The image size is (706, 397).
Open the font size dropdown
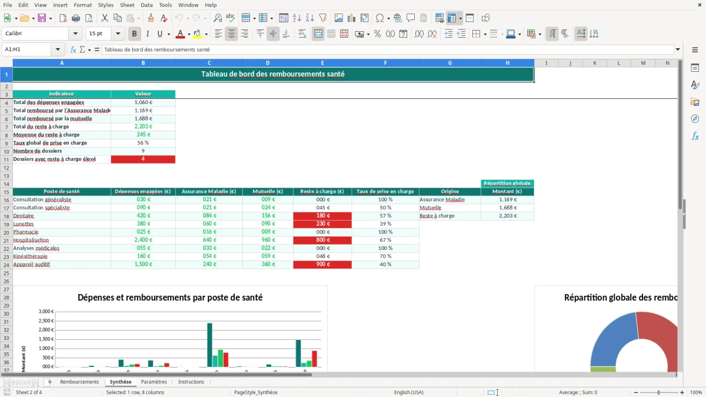pyautogui.click(x=118, y=34)
